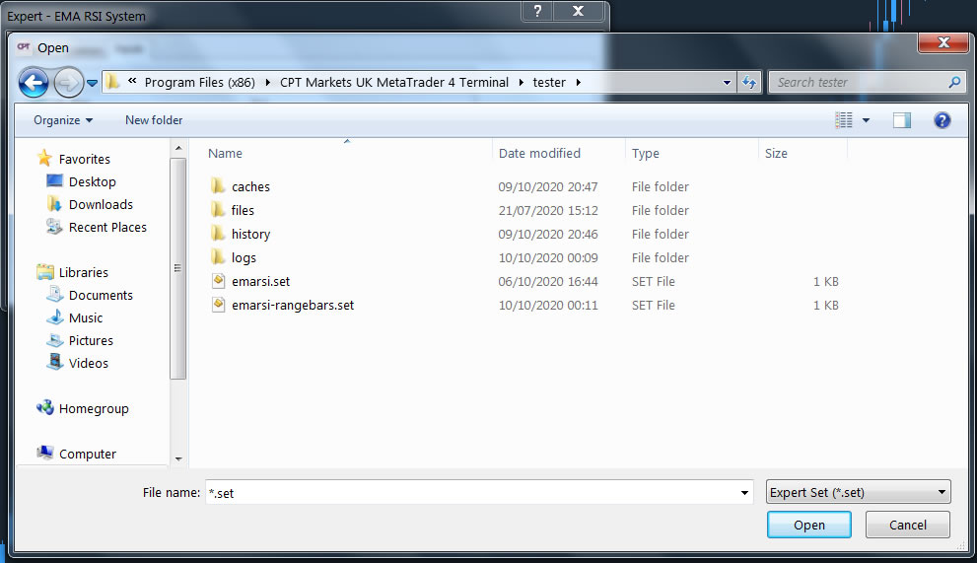Click the New folder toolbar button
The width and height of the screenshot is (977, 563).
154,120
